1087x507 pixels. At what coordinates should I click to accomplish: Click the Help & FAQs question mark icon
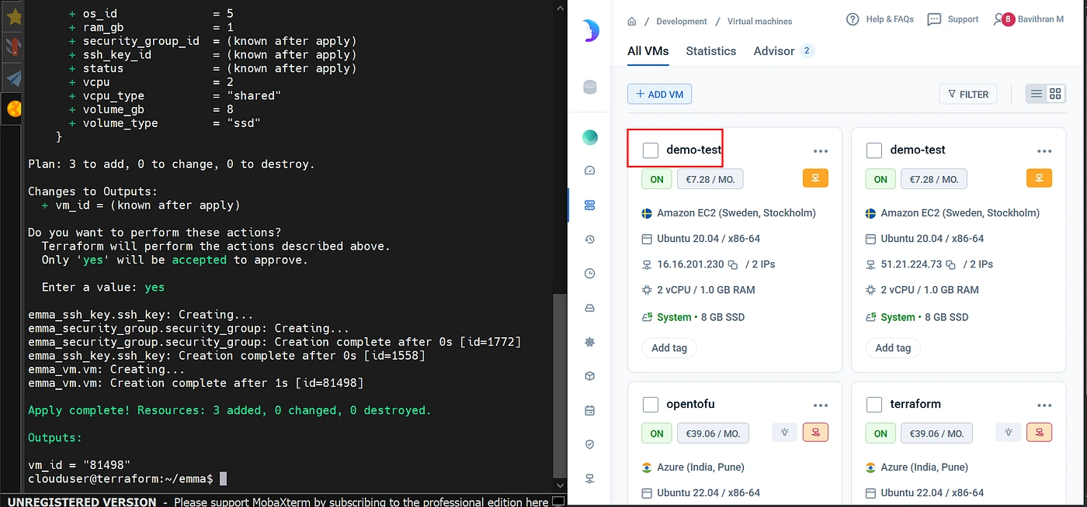[853, 19]
